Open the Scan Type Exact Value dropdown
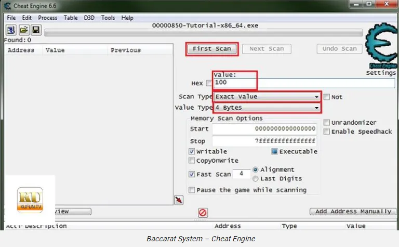399x247 pixels. [267, 97]
